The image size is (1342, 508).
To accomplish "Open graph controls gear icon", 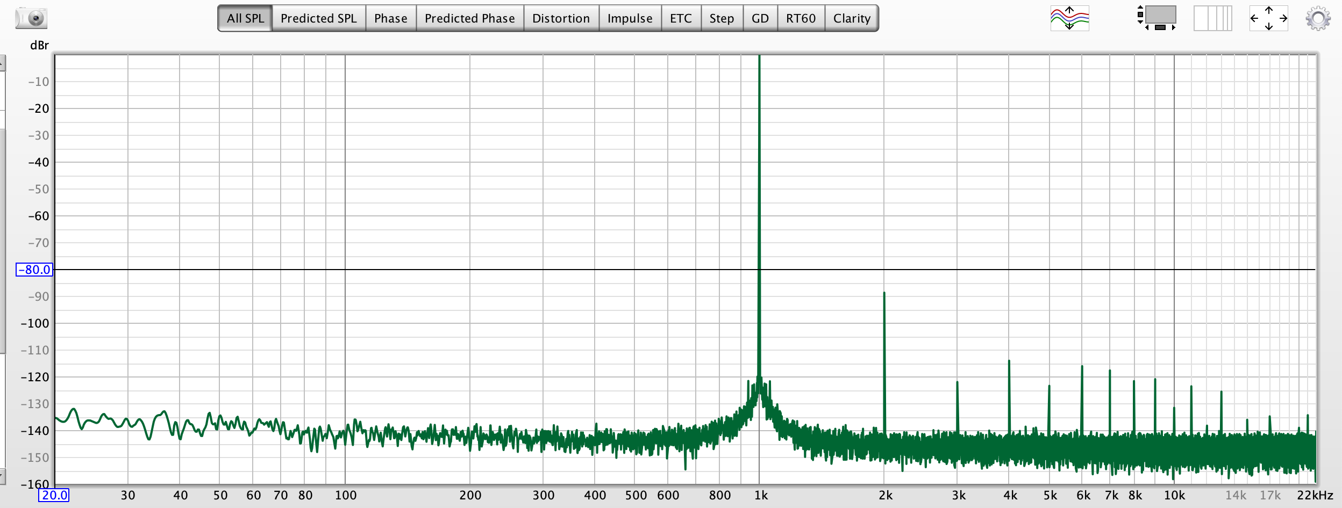I will pos(1318,18).
